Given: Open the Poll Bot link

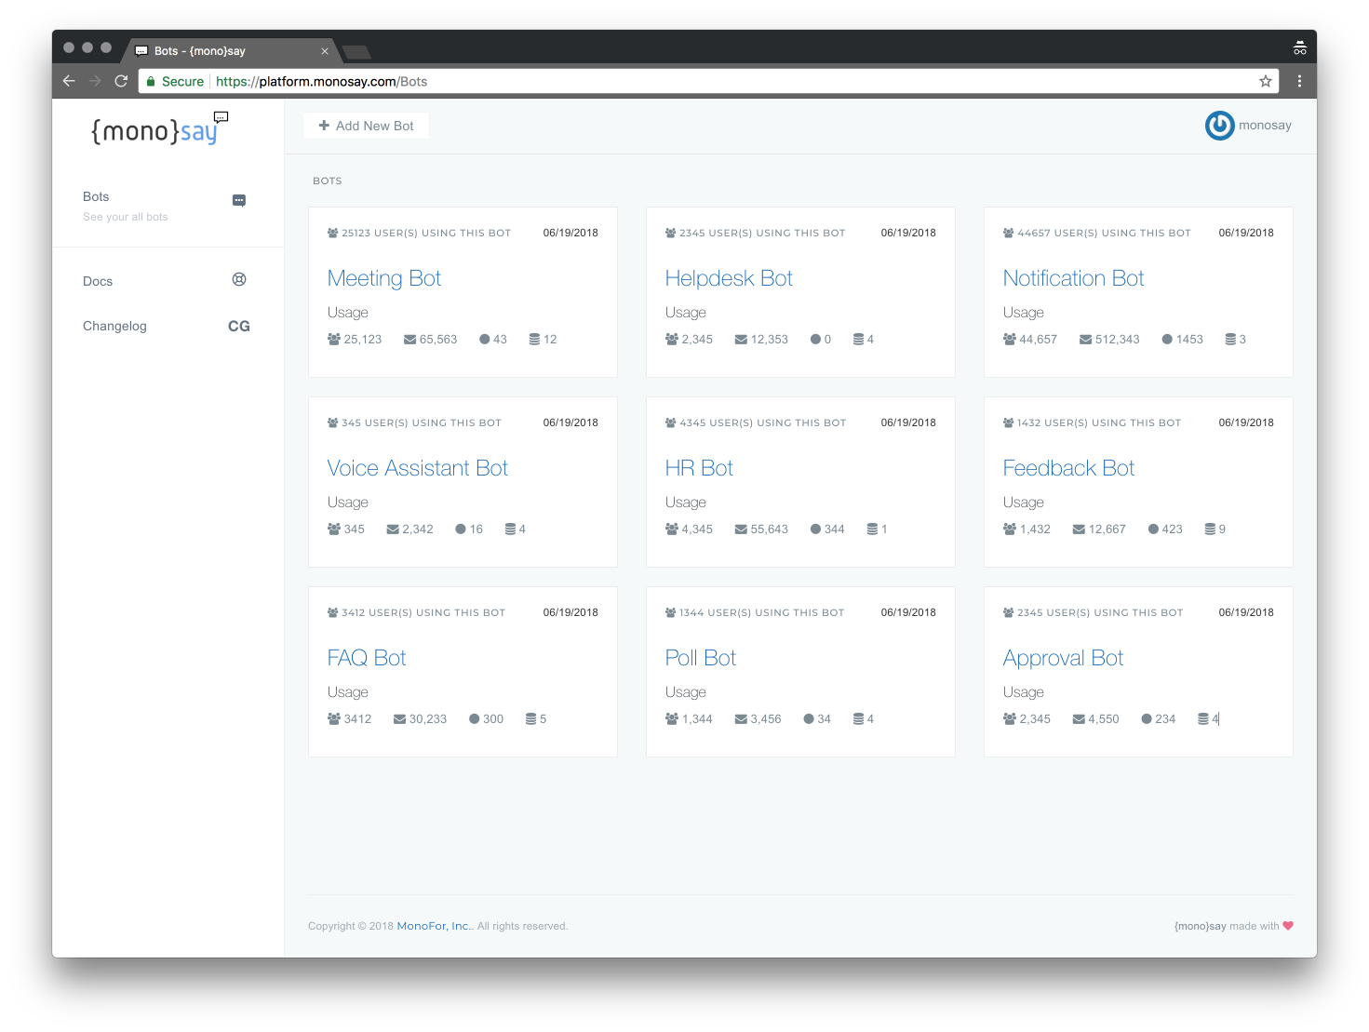Looking at the screenshot, I should coord(701,658).
